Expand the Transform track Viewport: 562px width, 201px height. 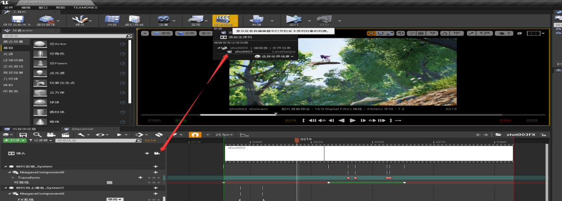coord(13,177)
